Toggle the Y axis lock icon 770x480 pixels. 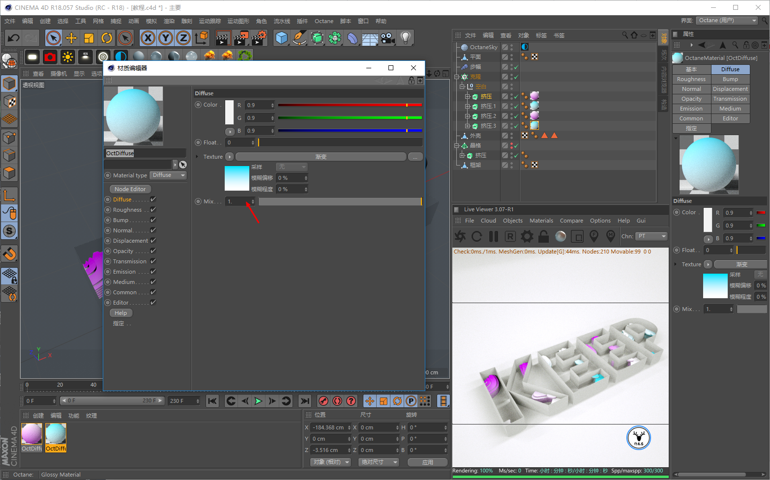pos(166,38)
